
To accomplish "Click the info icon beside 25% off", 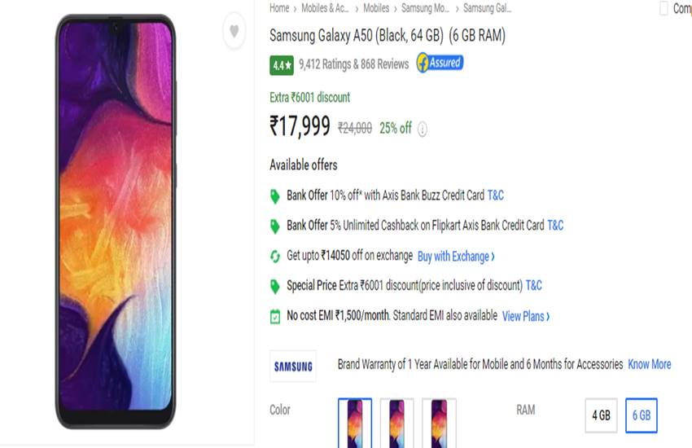I will coord(423,129).
